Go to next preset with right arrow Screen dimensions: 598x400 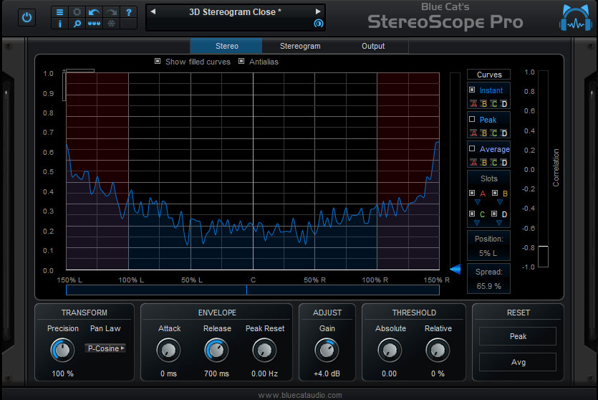pos(318,12)
